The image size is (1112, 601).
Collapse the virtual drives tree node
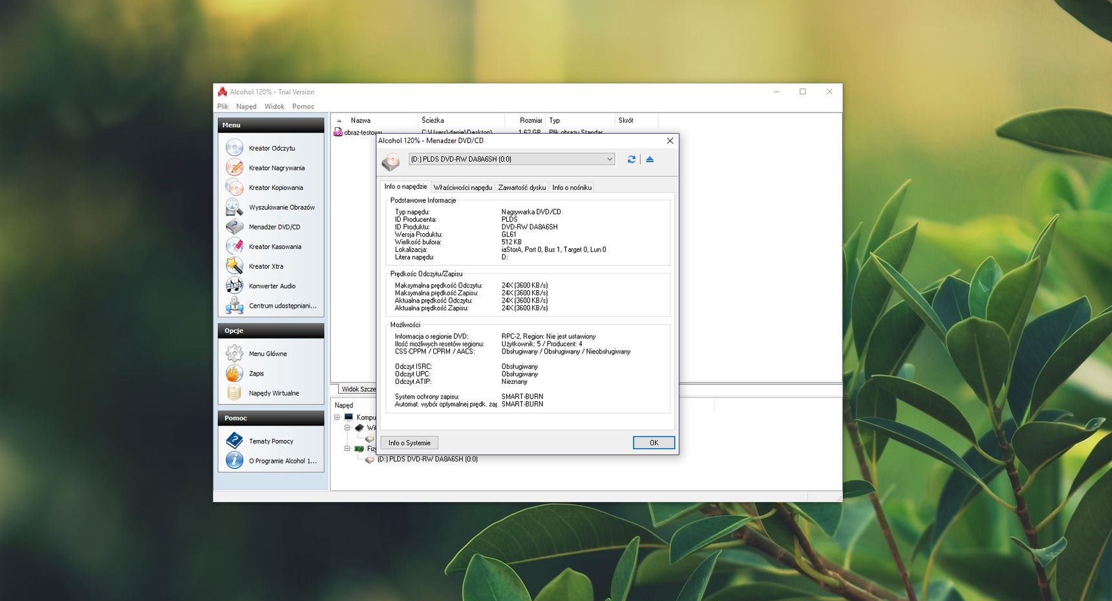pyautogui.click(x=347, y=428)
